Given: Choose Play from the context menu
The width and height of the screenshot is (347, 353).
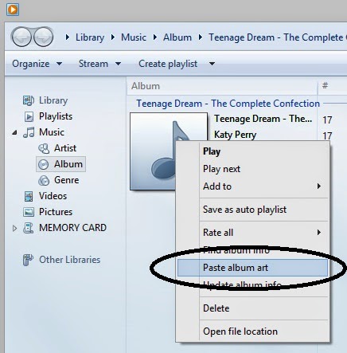Looking at the screenshot, I should (x=252, y=151).
